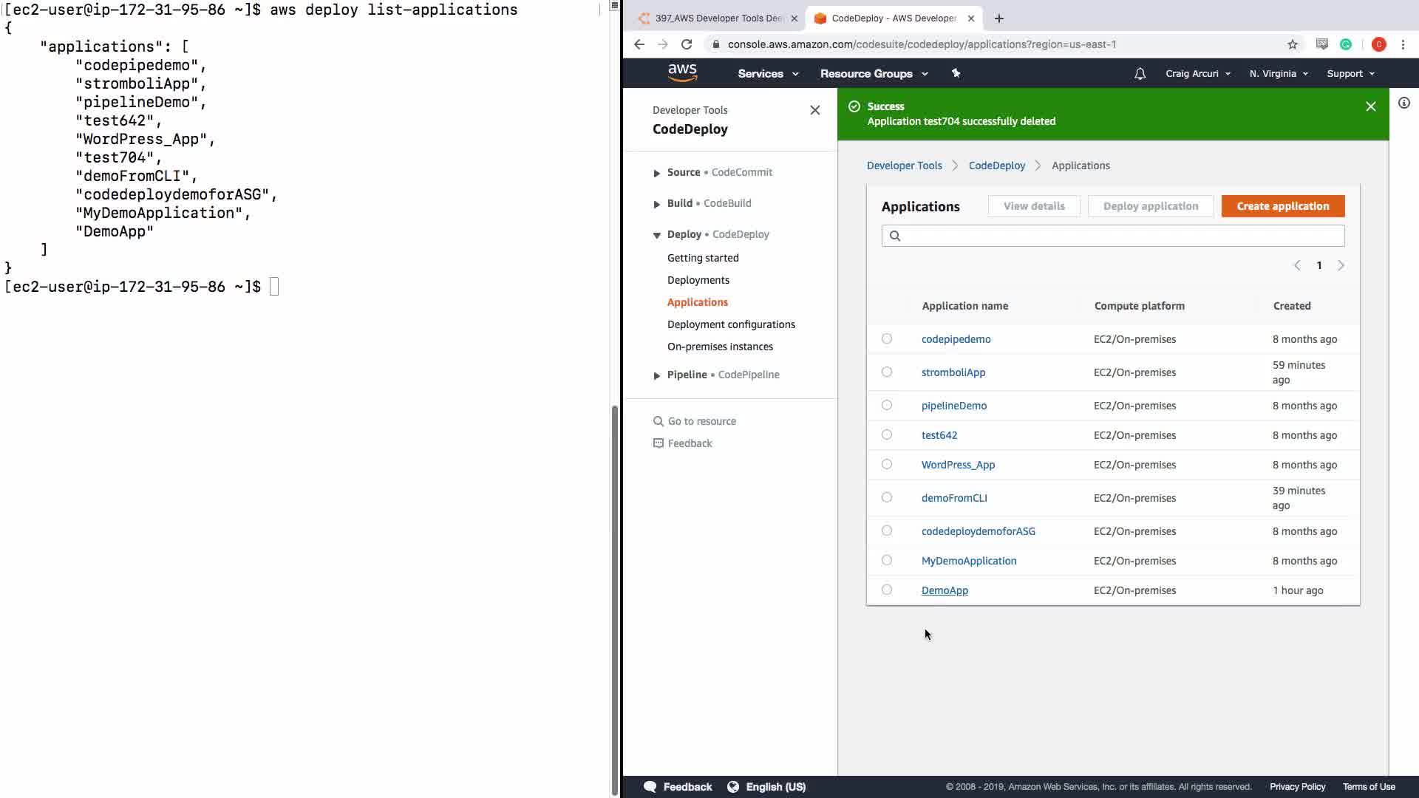The height and width of the screenshot is (798, 1419).
Task: Click the notifications bell icon
Action: 1140,74
